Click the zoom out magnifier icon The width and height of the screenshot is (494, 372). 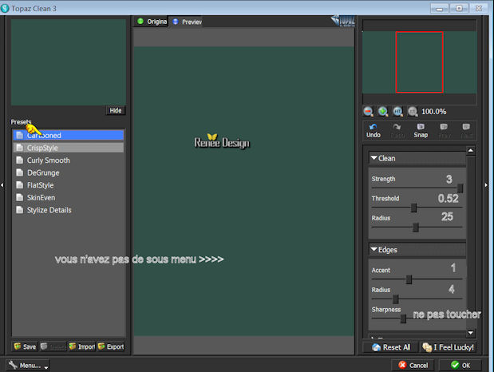click(368, 111)
